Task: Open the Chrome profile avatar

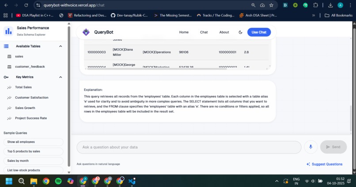Action: pyautogui.click(x=340, y=5)
